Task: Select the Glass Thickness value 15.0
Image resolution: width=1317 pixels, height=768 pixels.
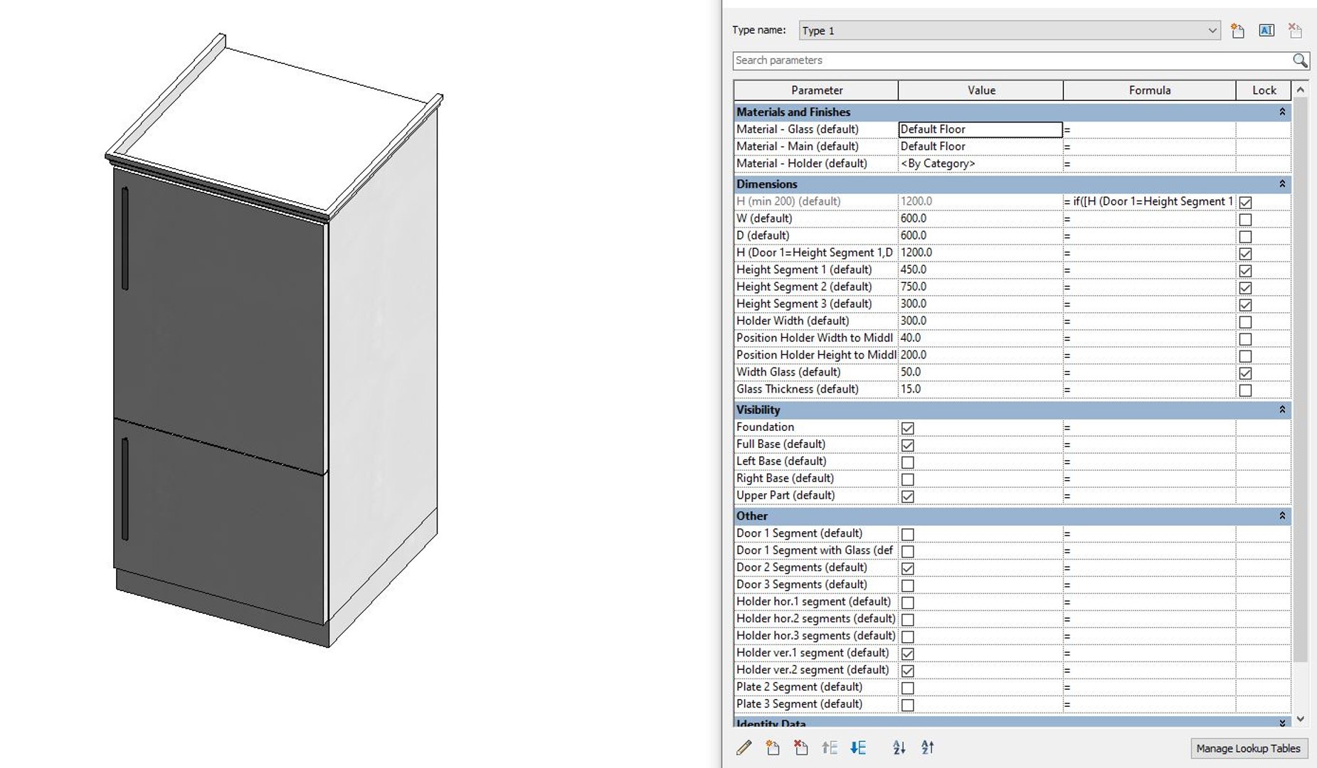Action: (980, 389)
